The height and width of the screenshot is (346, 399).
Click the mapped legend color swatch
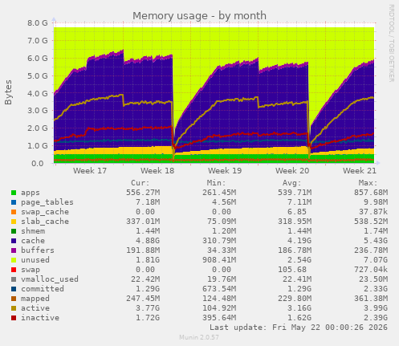(x=14, y=299)
